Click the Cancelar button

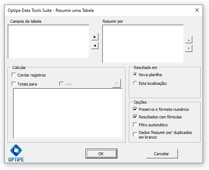162,154
